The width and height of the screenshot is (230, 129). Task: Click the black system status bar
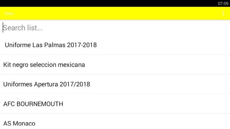coord(108,3)
